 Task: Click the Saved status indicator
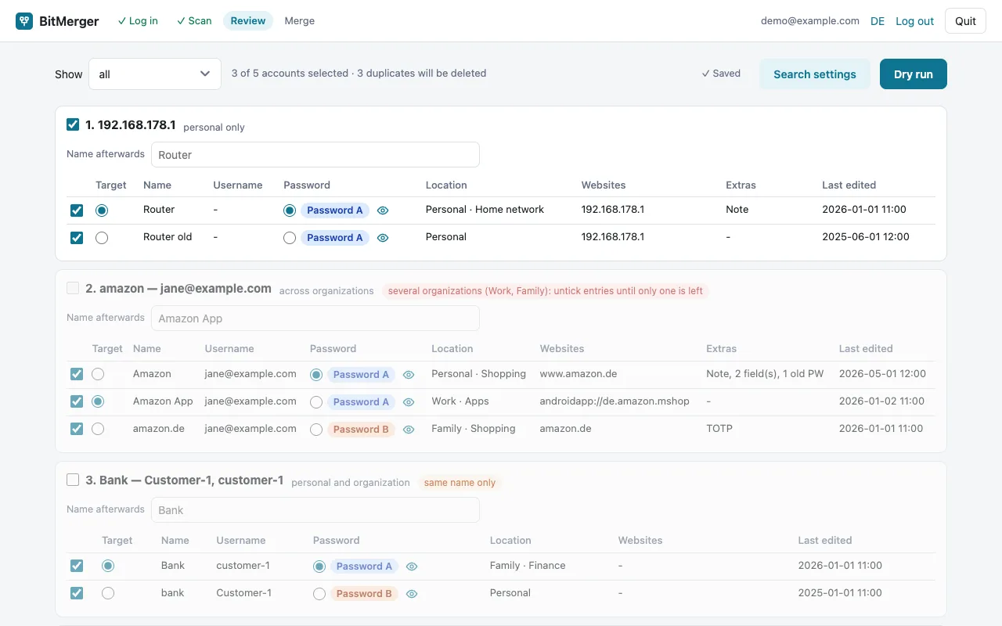pyautogui.click(x=721, y=74)
